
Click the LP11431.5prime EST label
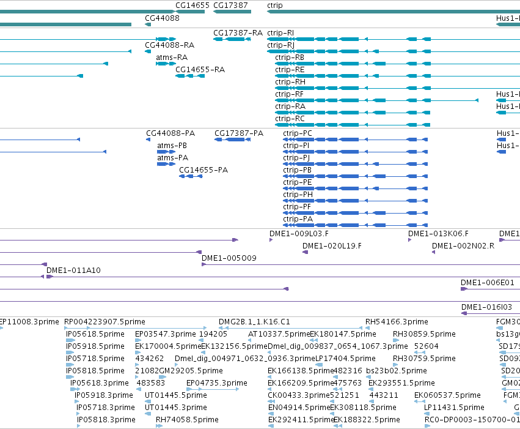tap(455, 408)
